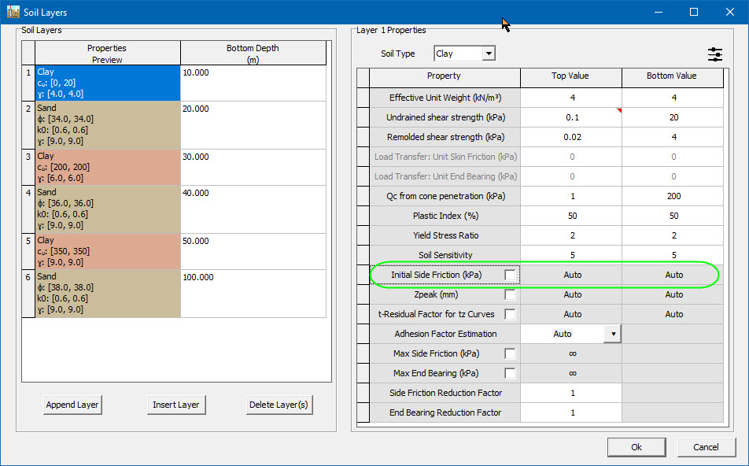Select layer 2 Sand with phi 34.0
This screenshot has height=466, width=749.
[x=108, y=124]
